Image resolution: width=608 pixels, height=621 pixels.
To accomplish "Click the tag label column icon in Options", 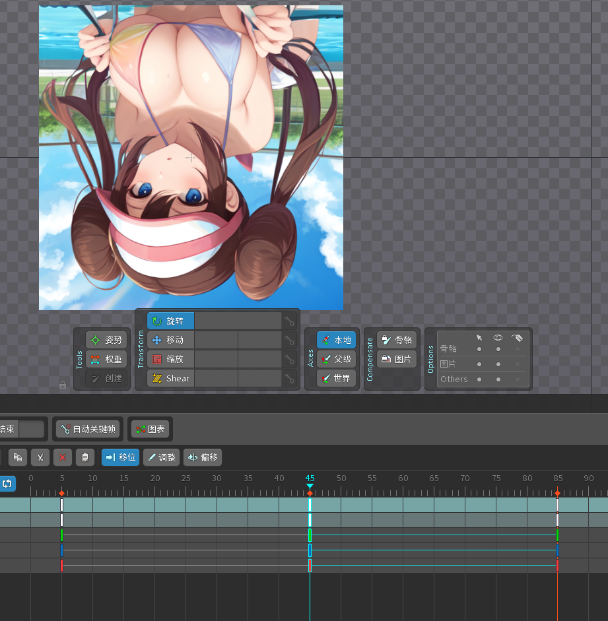I will pos(517,338).
